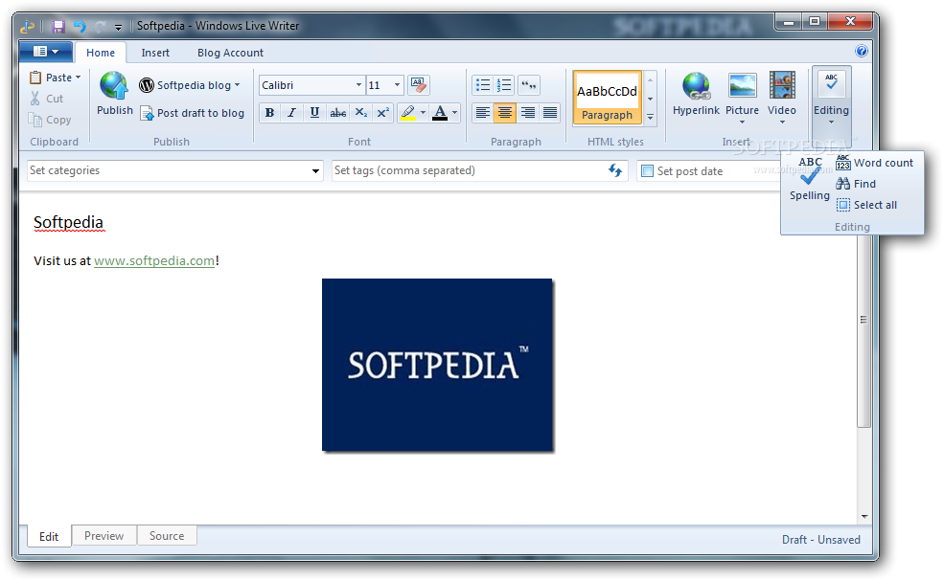This screenshot has width=944, height=581.
Task: Expand the Softpedia blog dropdown
Action: coord(238,85)
